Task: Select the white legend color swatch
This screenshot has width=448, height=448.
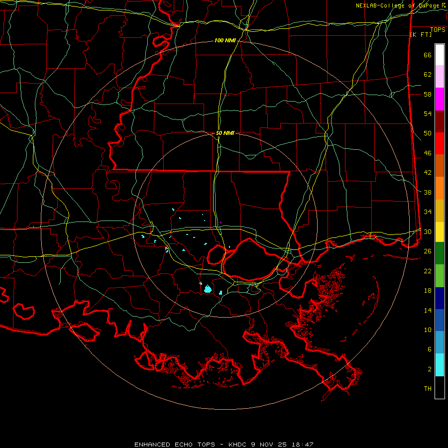Action: click(x=440, y=55)
